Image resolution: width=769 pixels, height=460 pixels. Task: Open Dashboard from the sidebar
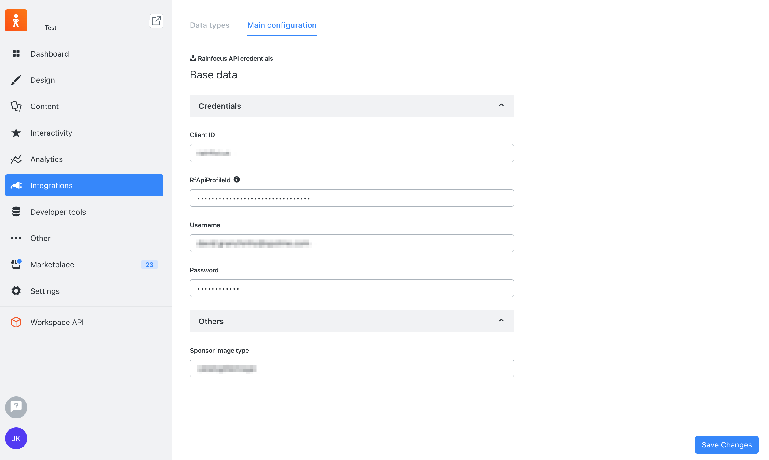(x=84, y=54)
